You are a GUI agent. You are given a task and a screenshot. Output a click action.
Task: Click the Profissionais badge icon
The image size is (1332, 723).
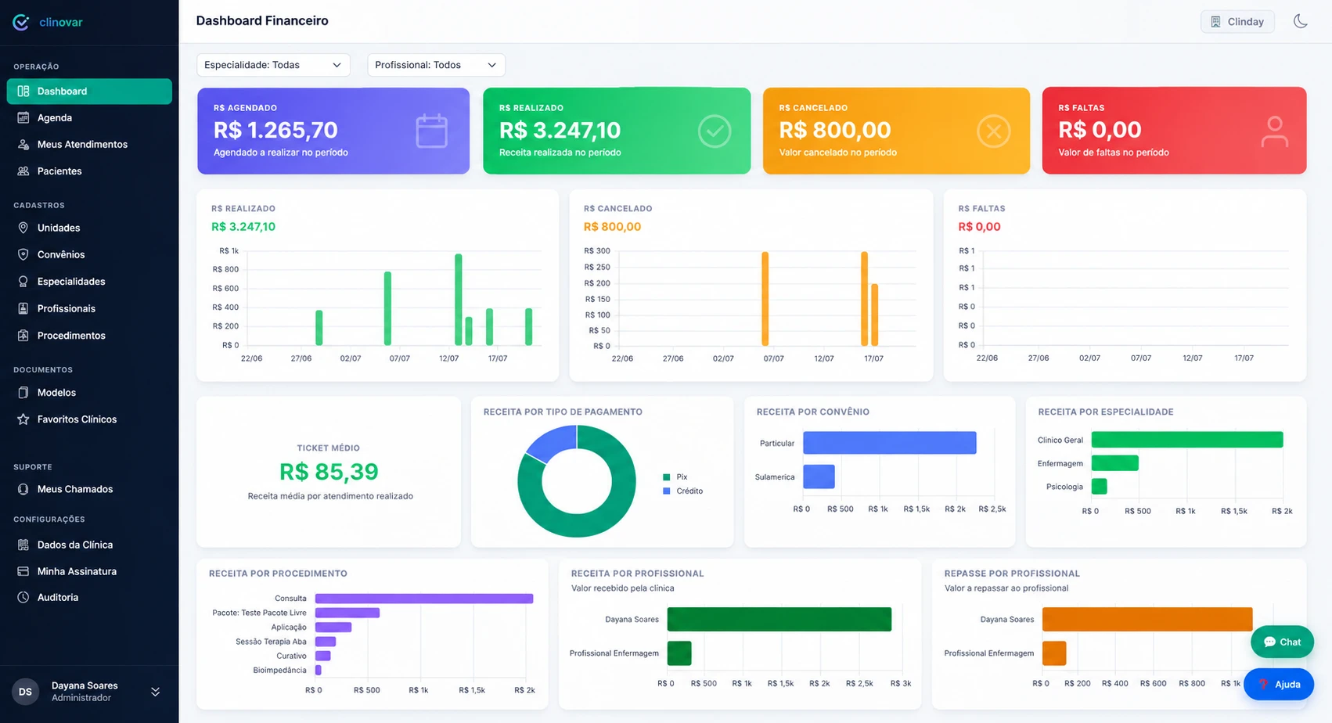click(x=23, y=308)
